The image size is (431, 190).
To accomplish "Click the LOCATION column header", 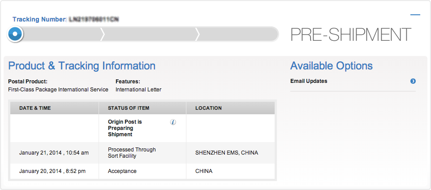I will pyautogui.click(x=208, y=108).
